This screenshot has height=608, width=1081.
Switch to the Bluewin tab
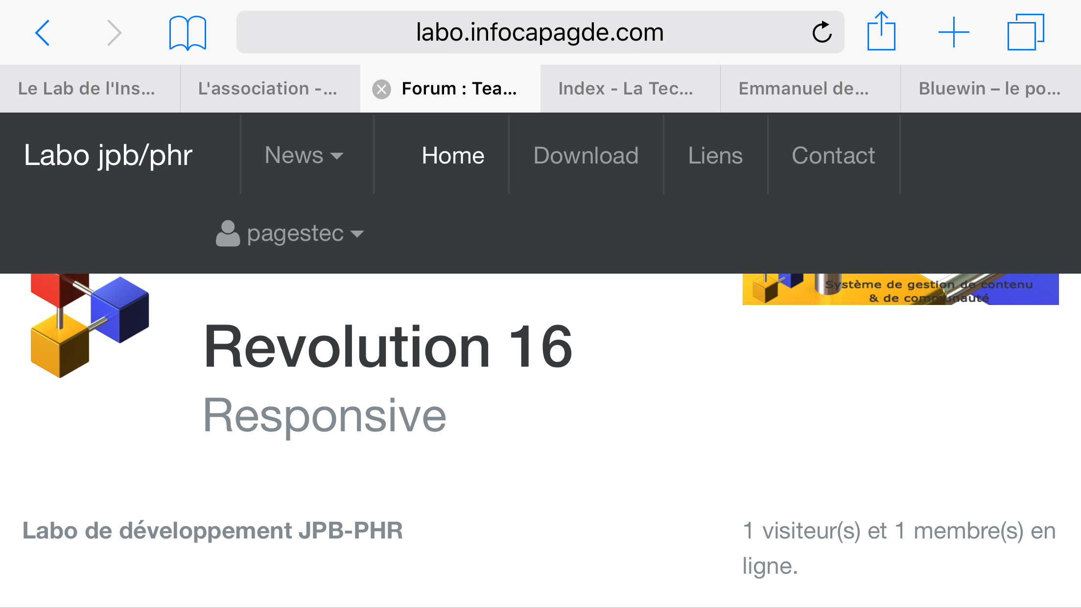[989, 89]
